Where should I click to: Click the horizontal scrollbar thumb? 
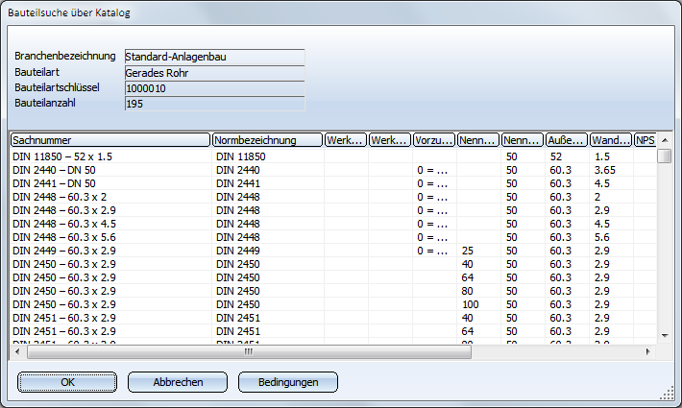click(249, 351)
